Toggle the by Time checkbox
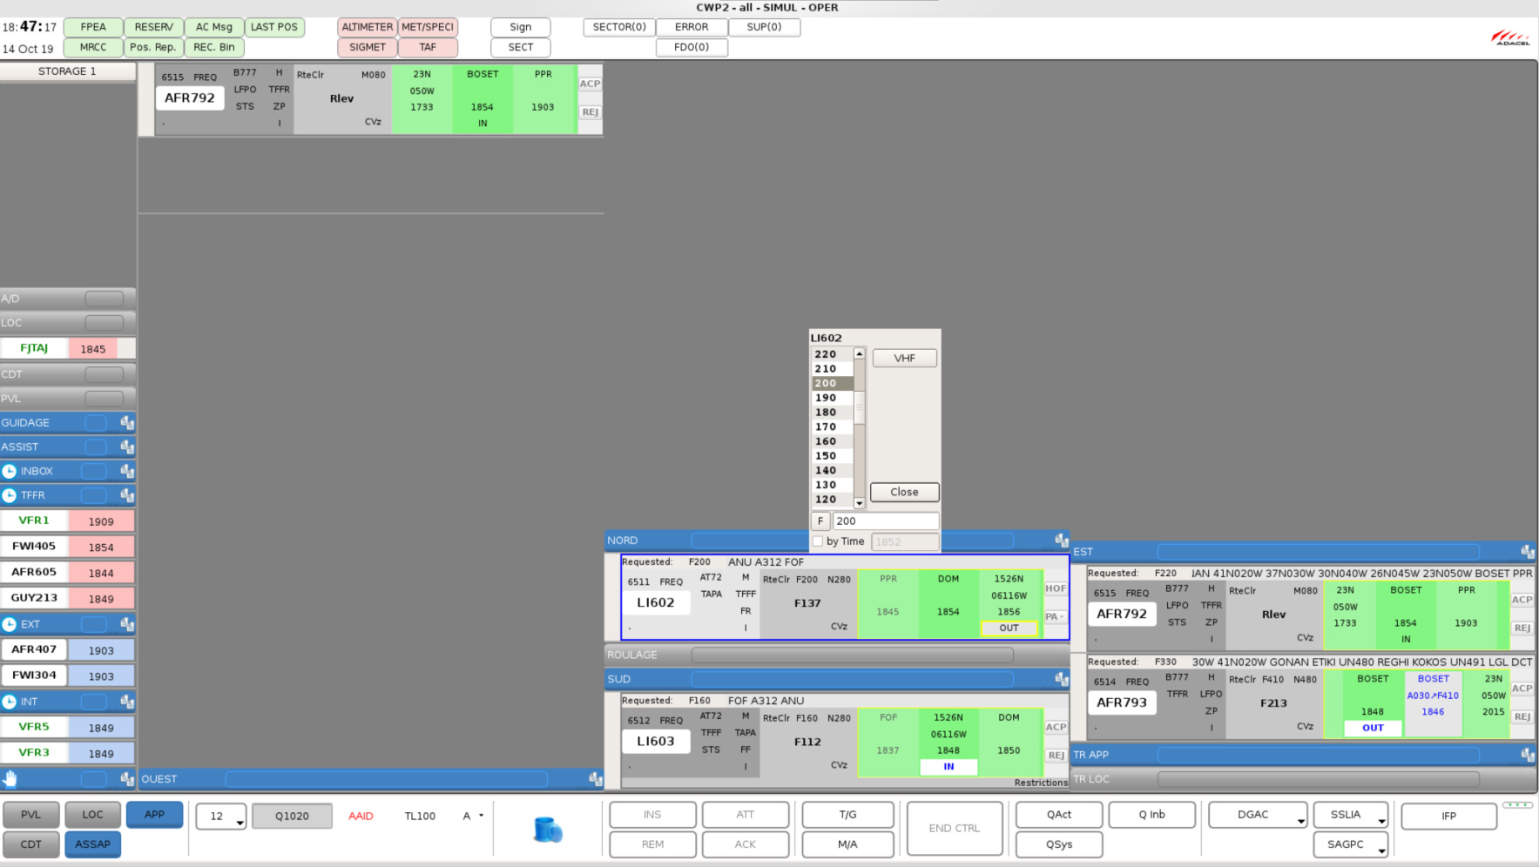The width and height of the screenshot is (1539, 867). [818, 541]
